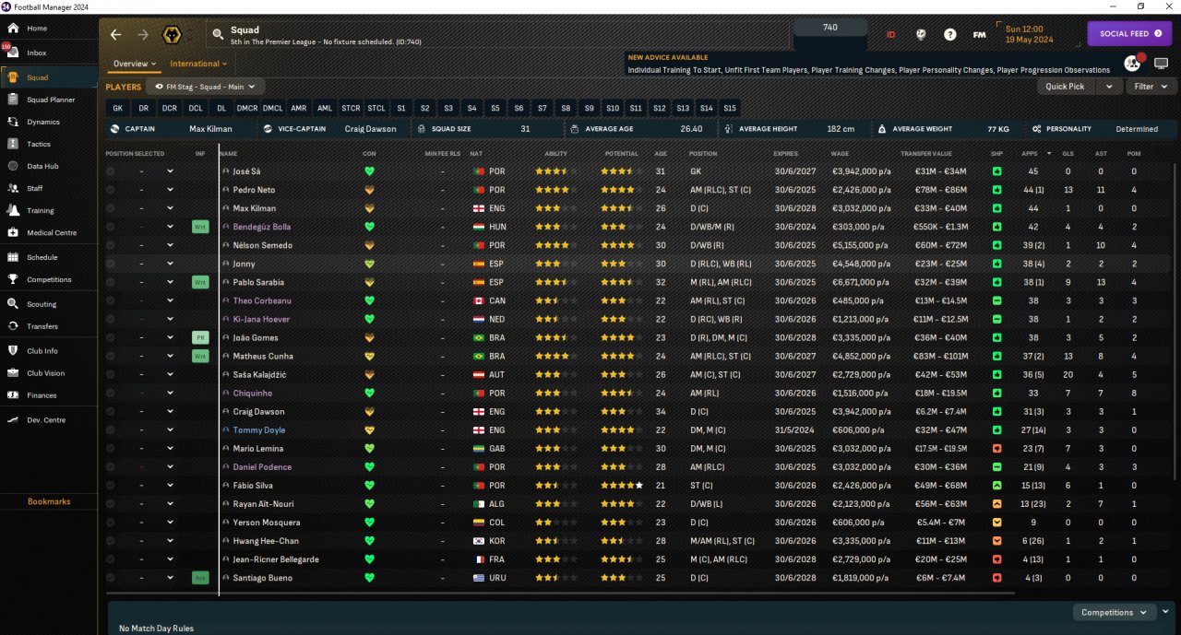Select Santiago Bueno row radio circle
The image size is (1181, 635).
point(111,578)
